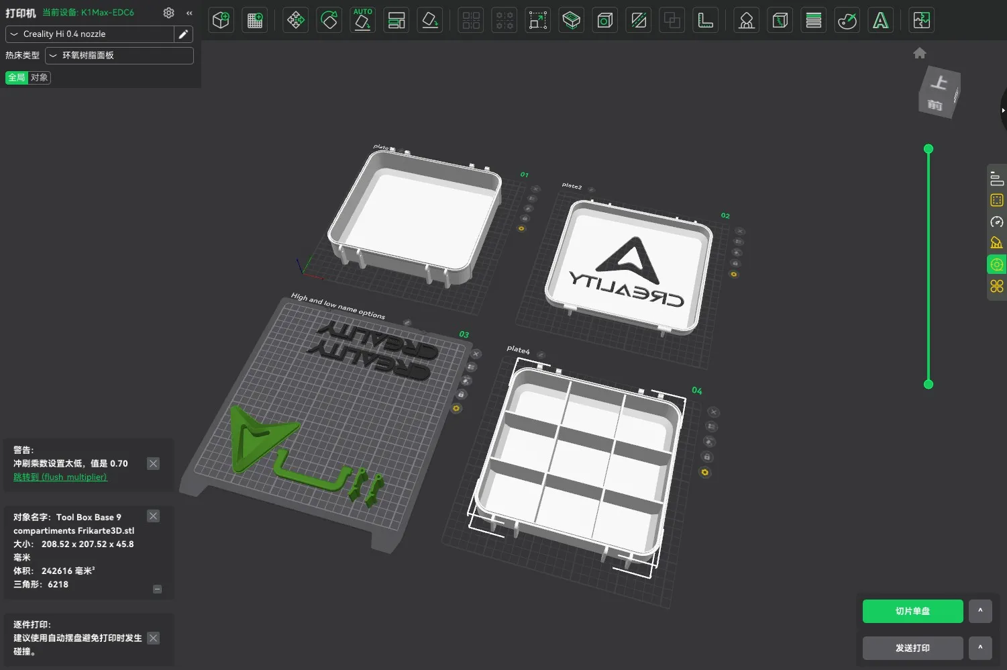This screenshot has width=1007, height=670.
Task: Toggle the lock on plate 04
Action: [707, 457]
